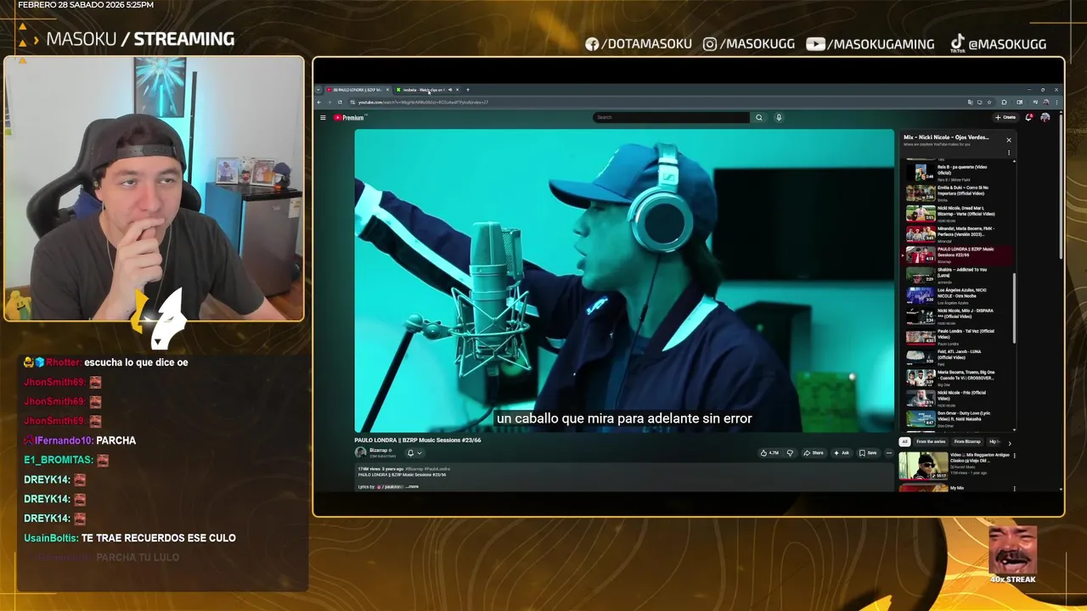Play Miranda! Perfecta playlist item
This screenshot has width=1087, height=611.
(x=958, y=233)
